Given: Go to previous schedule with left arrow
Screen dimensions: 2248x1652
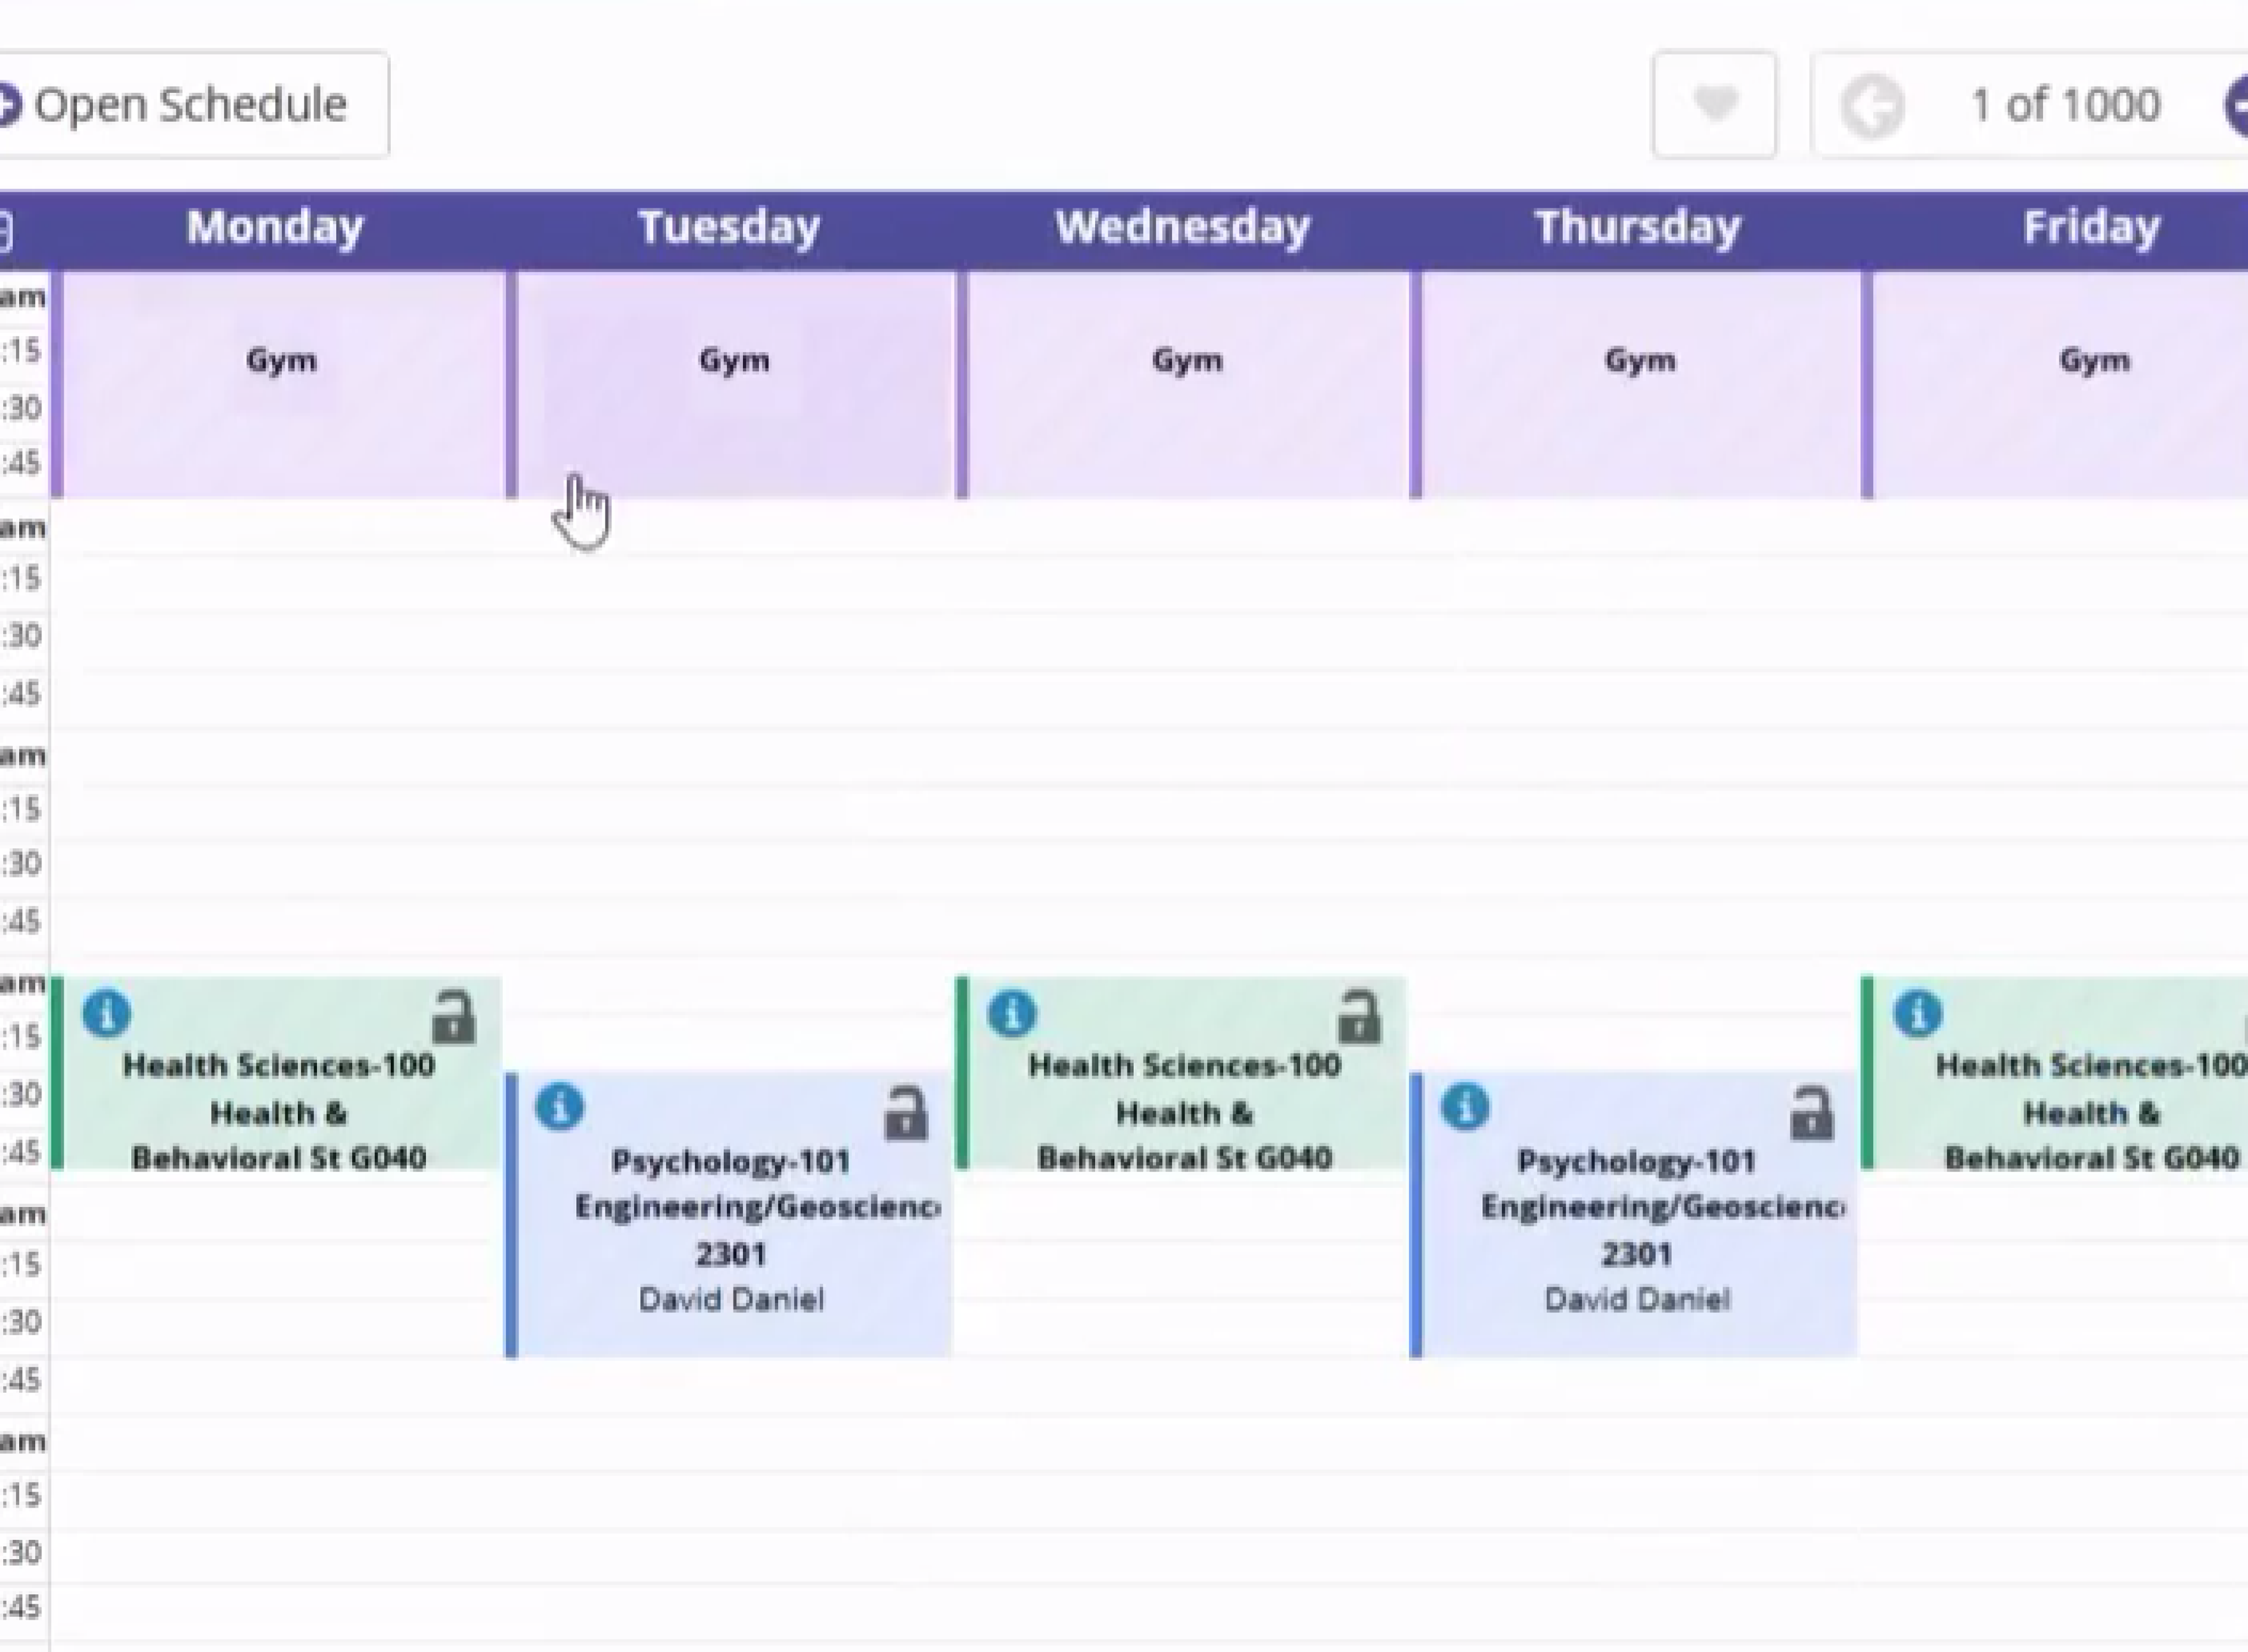Looking at the screenshot, I should pos(1872,105).
